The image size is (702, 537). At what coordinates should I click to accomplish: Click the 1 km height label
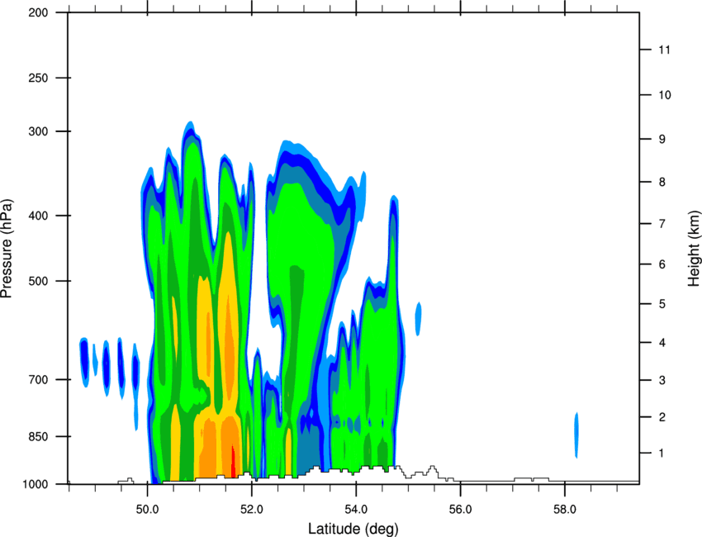pyautogui.click(x=662, y=454)
